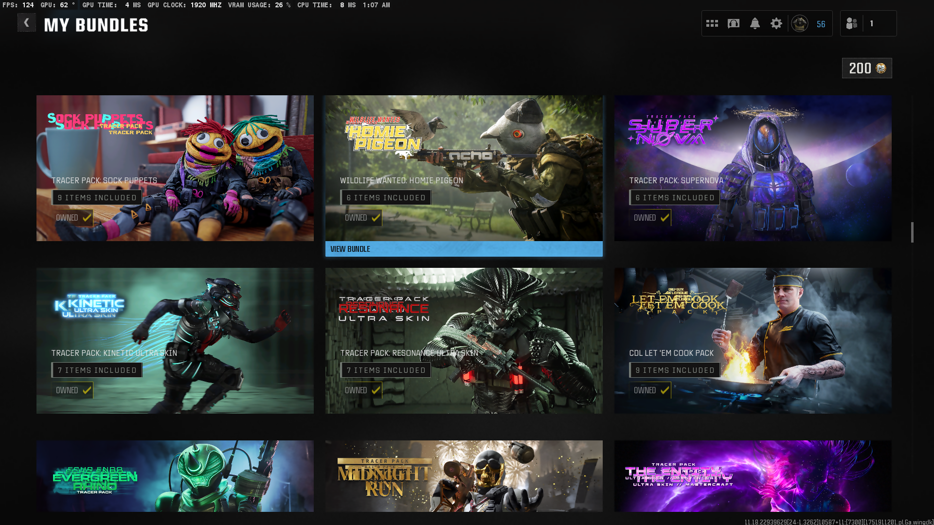Click the player emblem avatar with level 56
Viewport: 934px width, 525px height.
[x=800, y=23]
